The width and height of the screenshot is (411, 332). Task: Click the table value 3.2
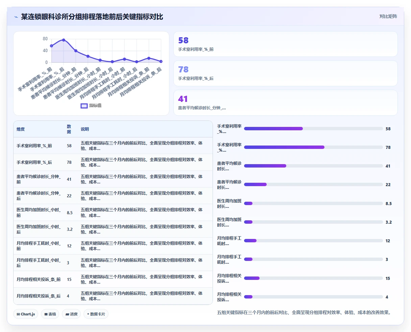pos(70,229)
